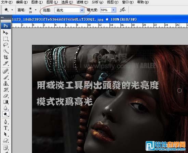Select the Clone Stamp tool

click(5, 84)
